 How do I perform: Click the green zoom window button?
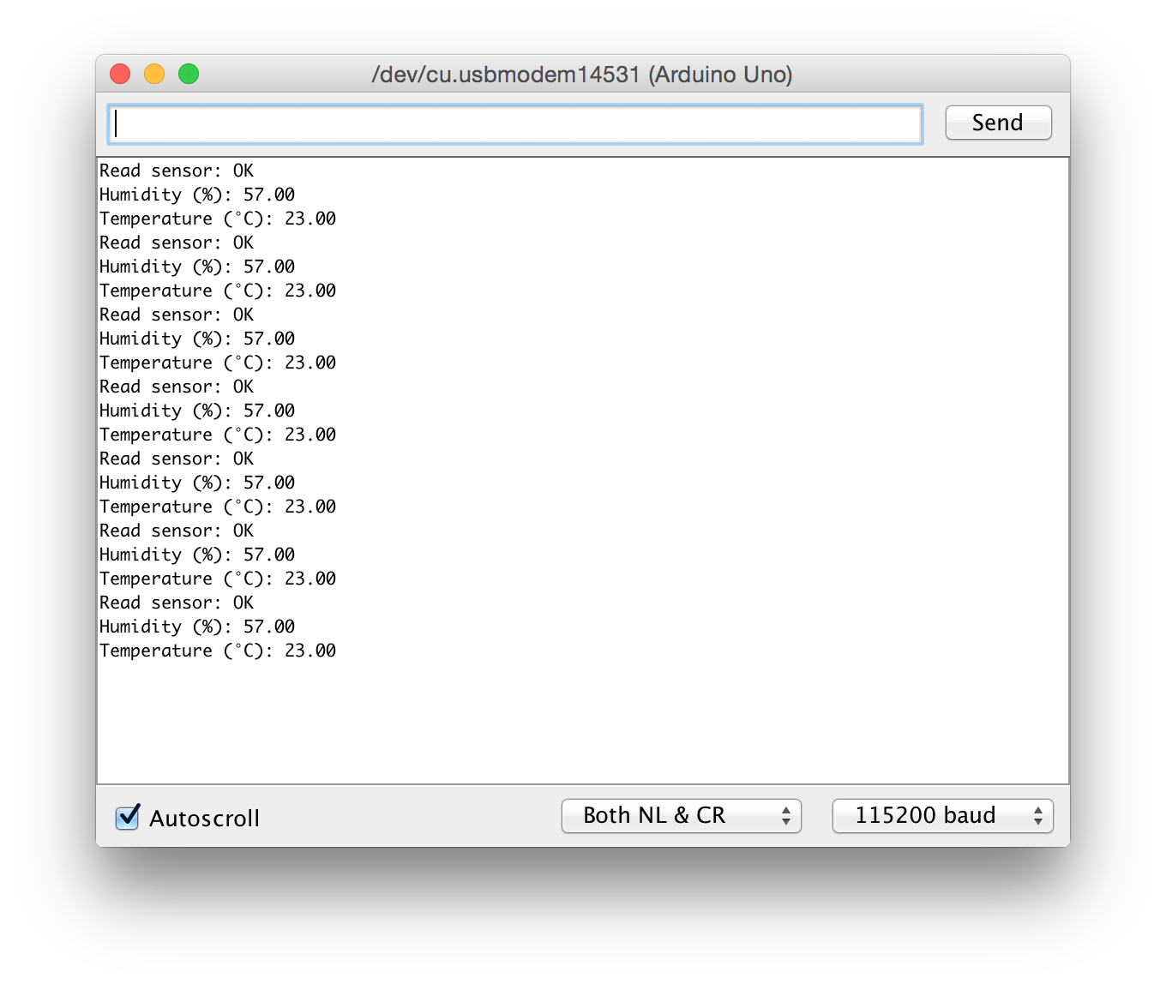tap(189, 74)
